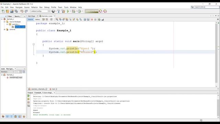The width and height of the screenshot is (220, 124).
Task: Toggle Show Non-Public Members navigator filter
Action: (x=15, y=116)
